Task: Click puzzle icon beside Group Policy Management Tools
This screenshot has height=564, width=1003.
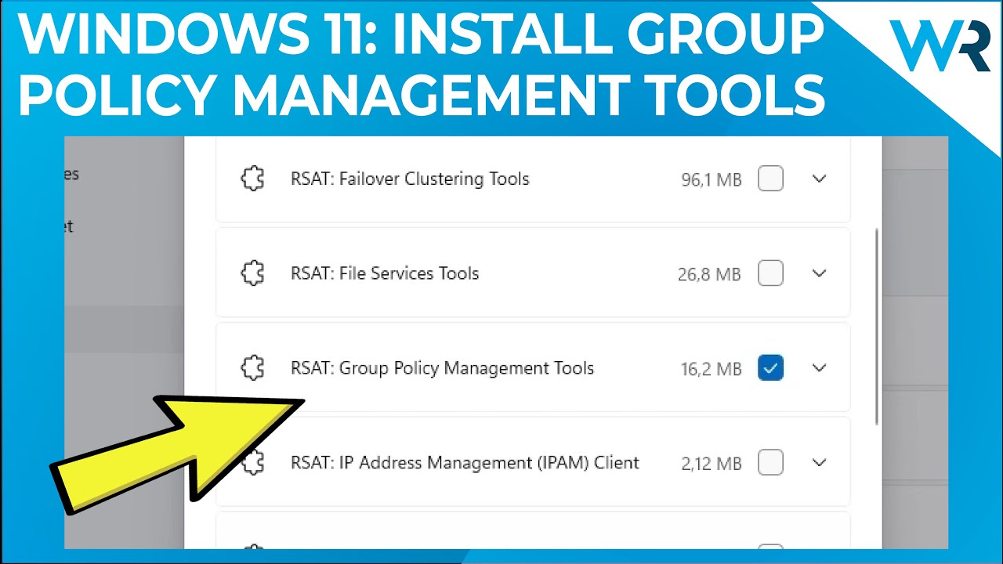Action: tap(252, 368)
